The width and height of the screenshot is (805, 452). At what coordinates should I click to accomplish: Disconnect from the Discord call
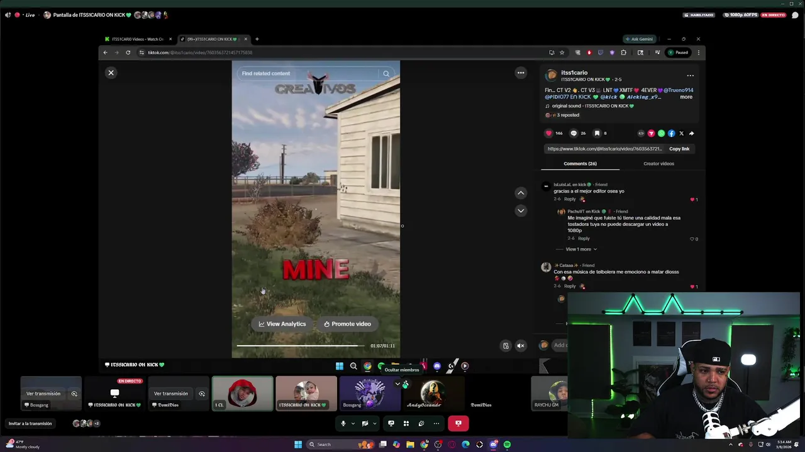pos(458,423)
